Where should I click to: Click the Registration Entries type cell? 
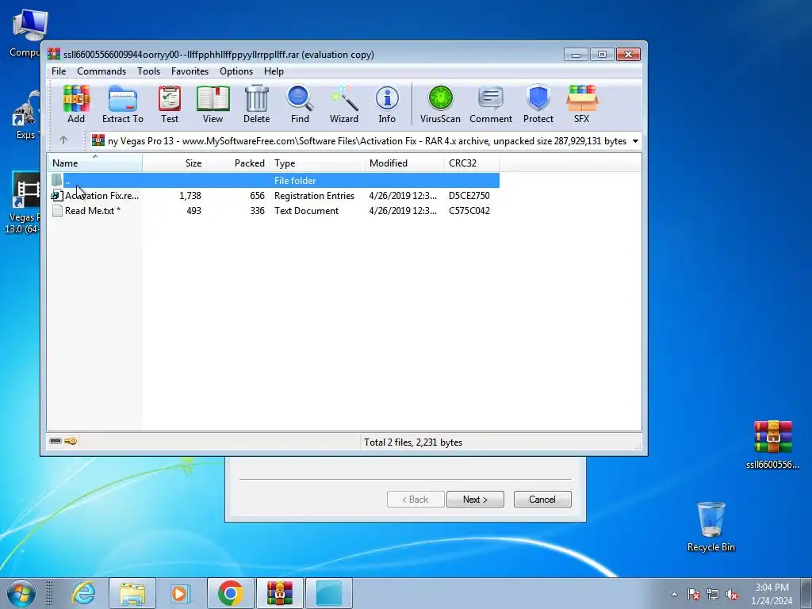[x=314, y=195]
